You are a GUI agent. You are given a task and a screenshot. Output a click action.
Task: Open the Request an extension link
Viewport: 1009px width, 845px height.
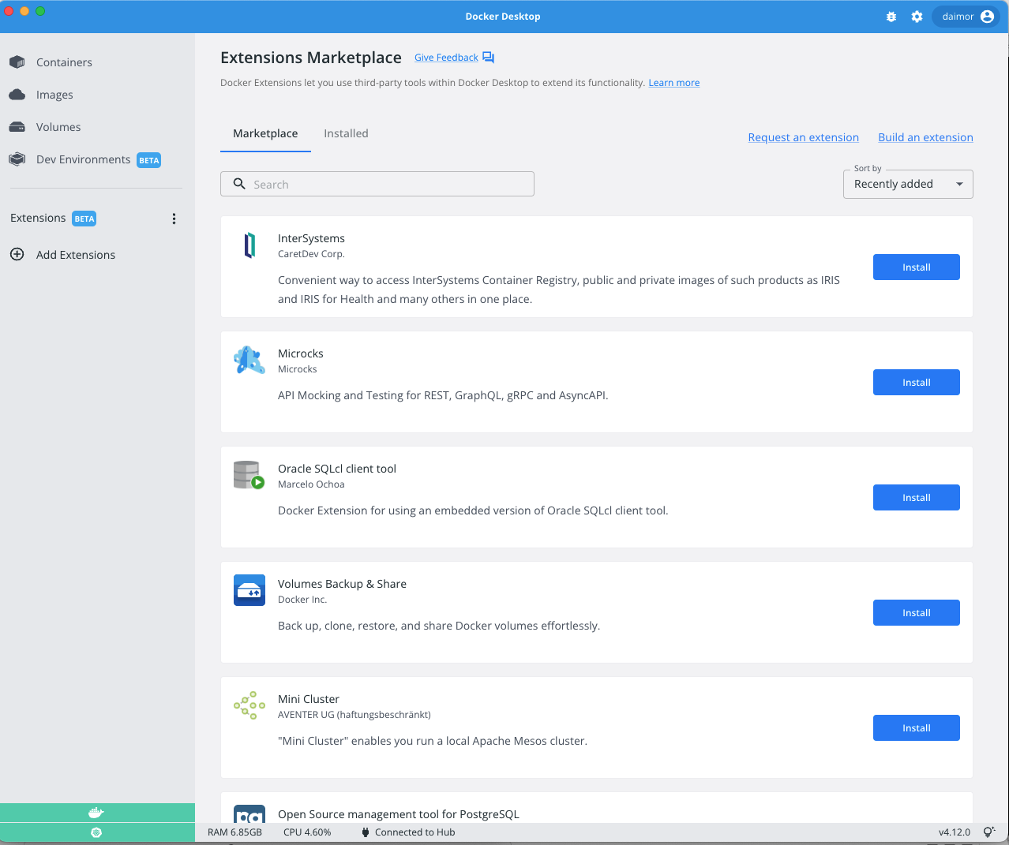(803, 137)
